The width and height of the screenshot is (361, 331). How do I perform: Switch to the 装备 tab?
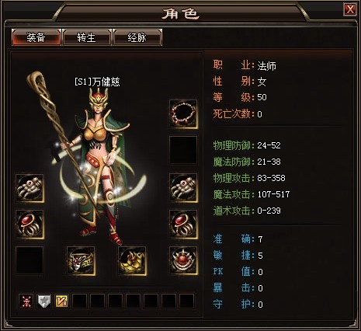tap(36, 37)
